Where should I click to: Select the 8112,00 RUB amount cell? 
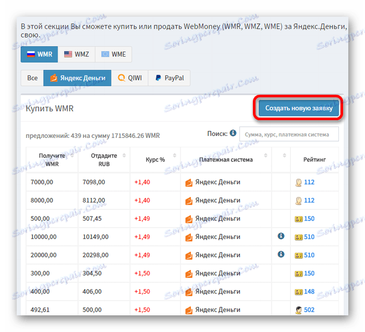[x=104, y=200]
